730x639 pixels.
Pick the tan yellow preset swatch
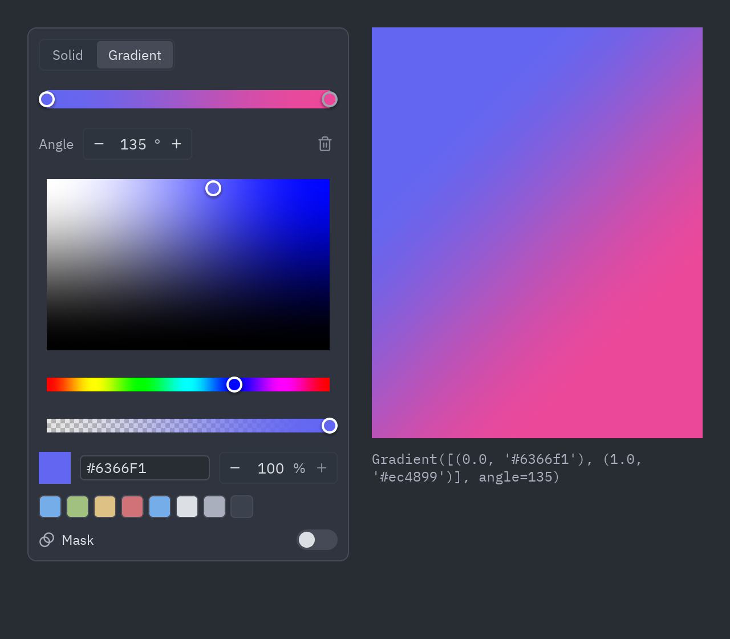tap(105, 507)
